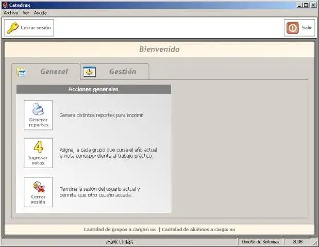Screen dimensions: 319x247
Task: Switch to the General tab
Action: 46,72
